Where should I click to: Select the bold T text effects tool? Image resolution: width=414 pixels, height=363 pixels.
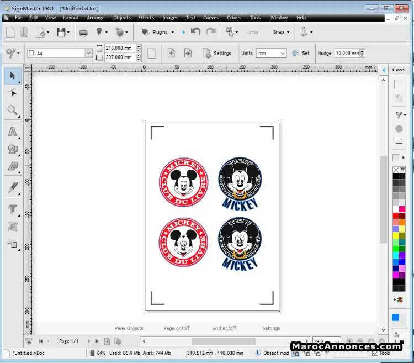(13, 209)
